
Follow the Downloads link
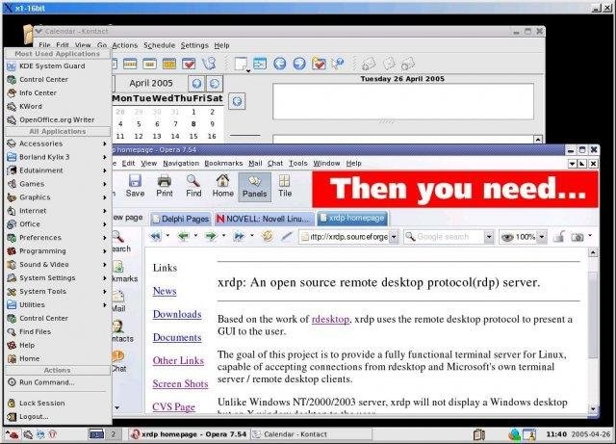(x=177, y=314)
